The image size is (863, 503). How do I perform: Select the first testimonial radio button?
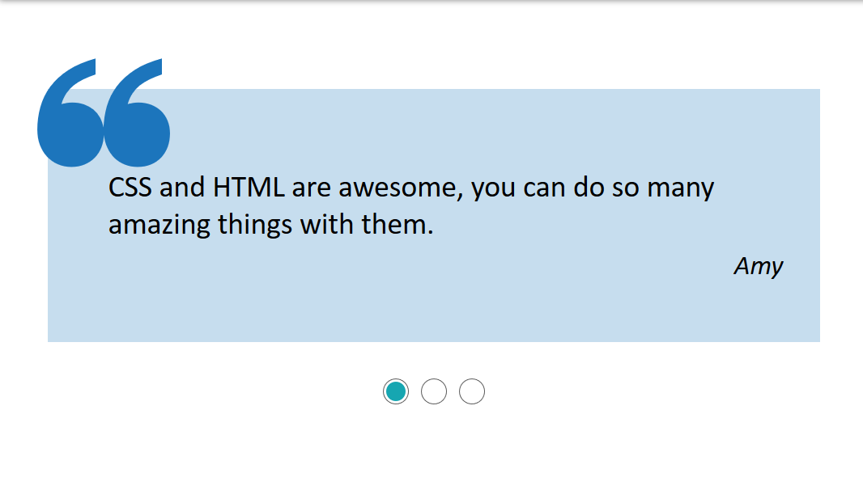pyautogui.click(x=396, y=391)
